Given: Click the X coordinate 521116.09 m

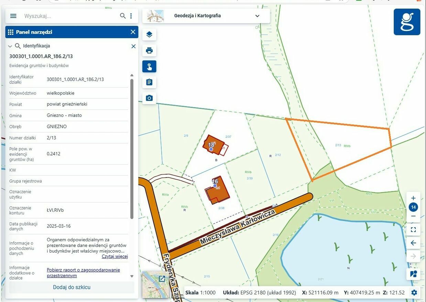Looking at the screenshot, I should click(320, 293).
